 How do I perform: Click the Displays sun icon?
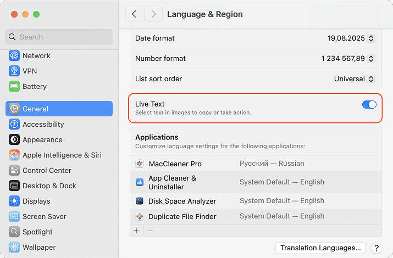pyautogui.click(x=14, y=201)
